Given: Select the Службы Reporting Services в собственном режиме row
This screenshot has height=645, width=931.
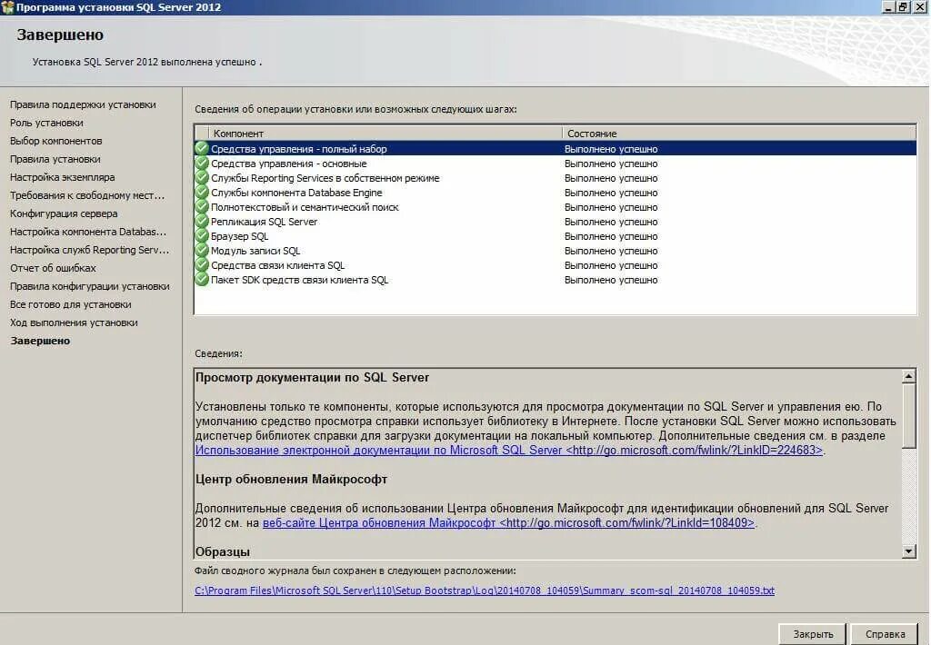Looking at the screenshot, I should (x=556, y=178).
